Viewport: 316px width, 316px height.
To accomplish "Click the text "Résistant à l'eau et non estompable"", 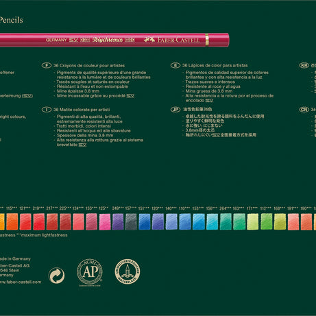I will (93, 86).
